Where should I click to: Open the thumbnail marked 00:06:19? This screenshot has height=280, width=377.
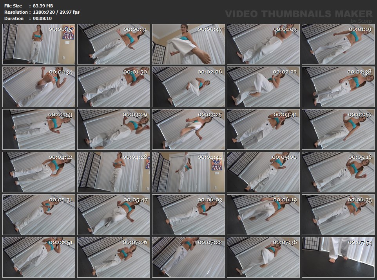[x=263, y=215]
